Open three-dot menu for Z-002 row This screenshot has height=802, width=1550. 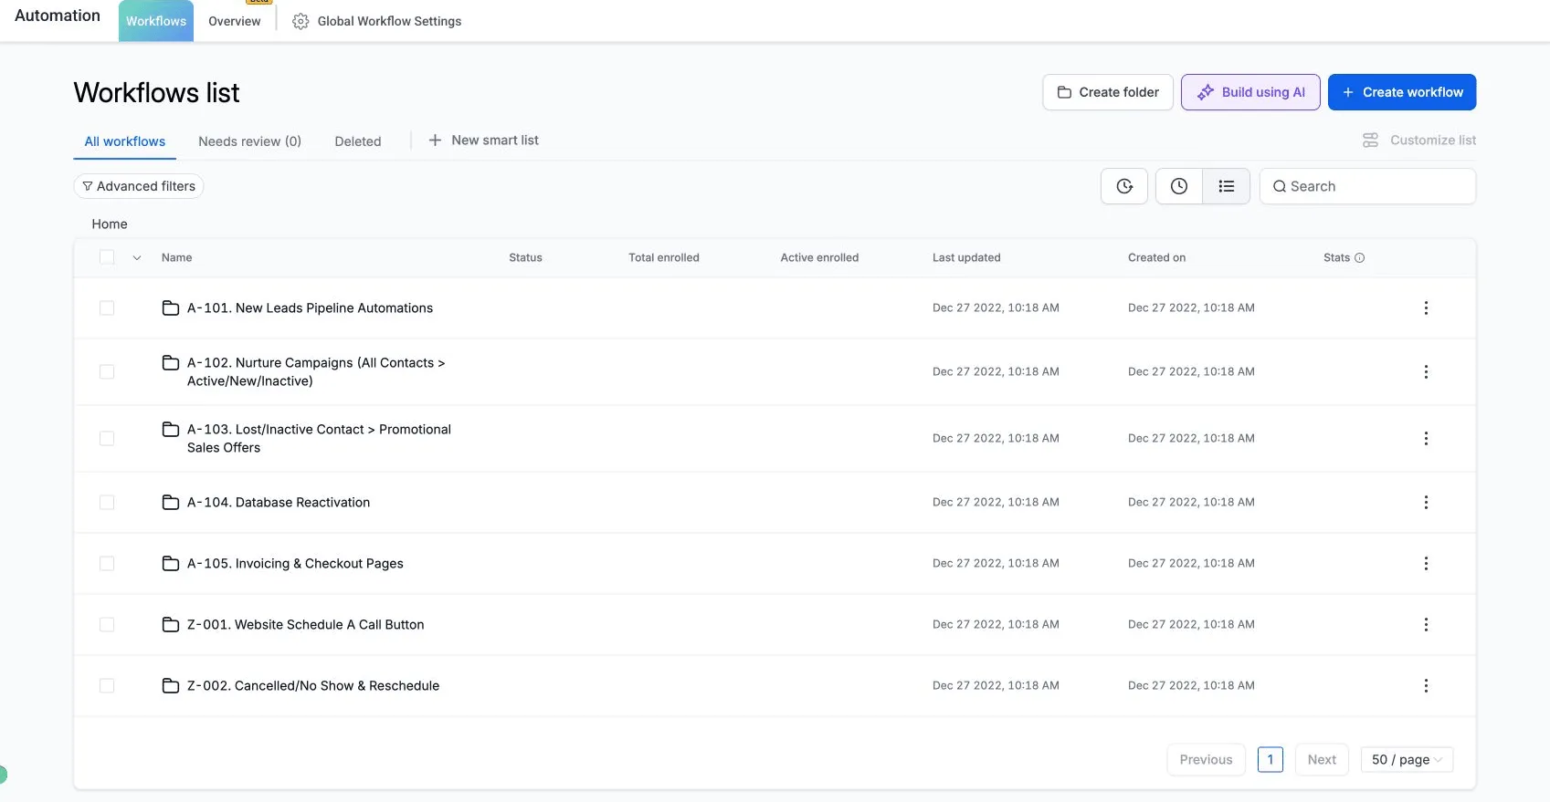(x=1426, y=686)
